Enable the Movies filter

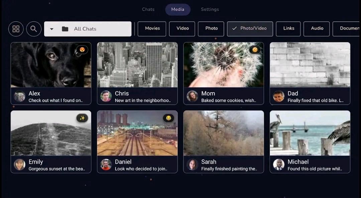[x=152, y=29]
